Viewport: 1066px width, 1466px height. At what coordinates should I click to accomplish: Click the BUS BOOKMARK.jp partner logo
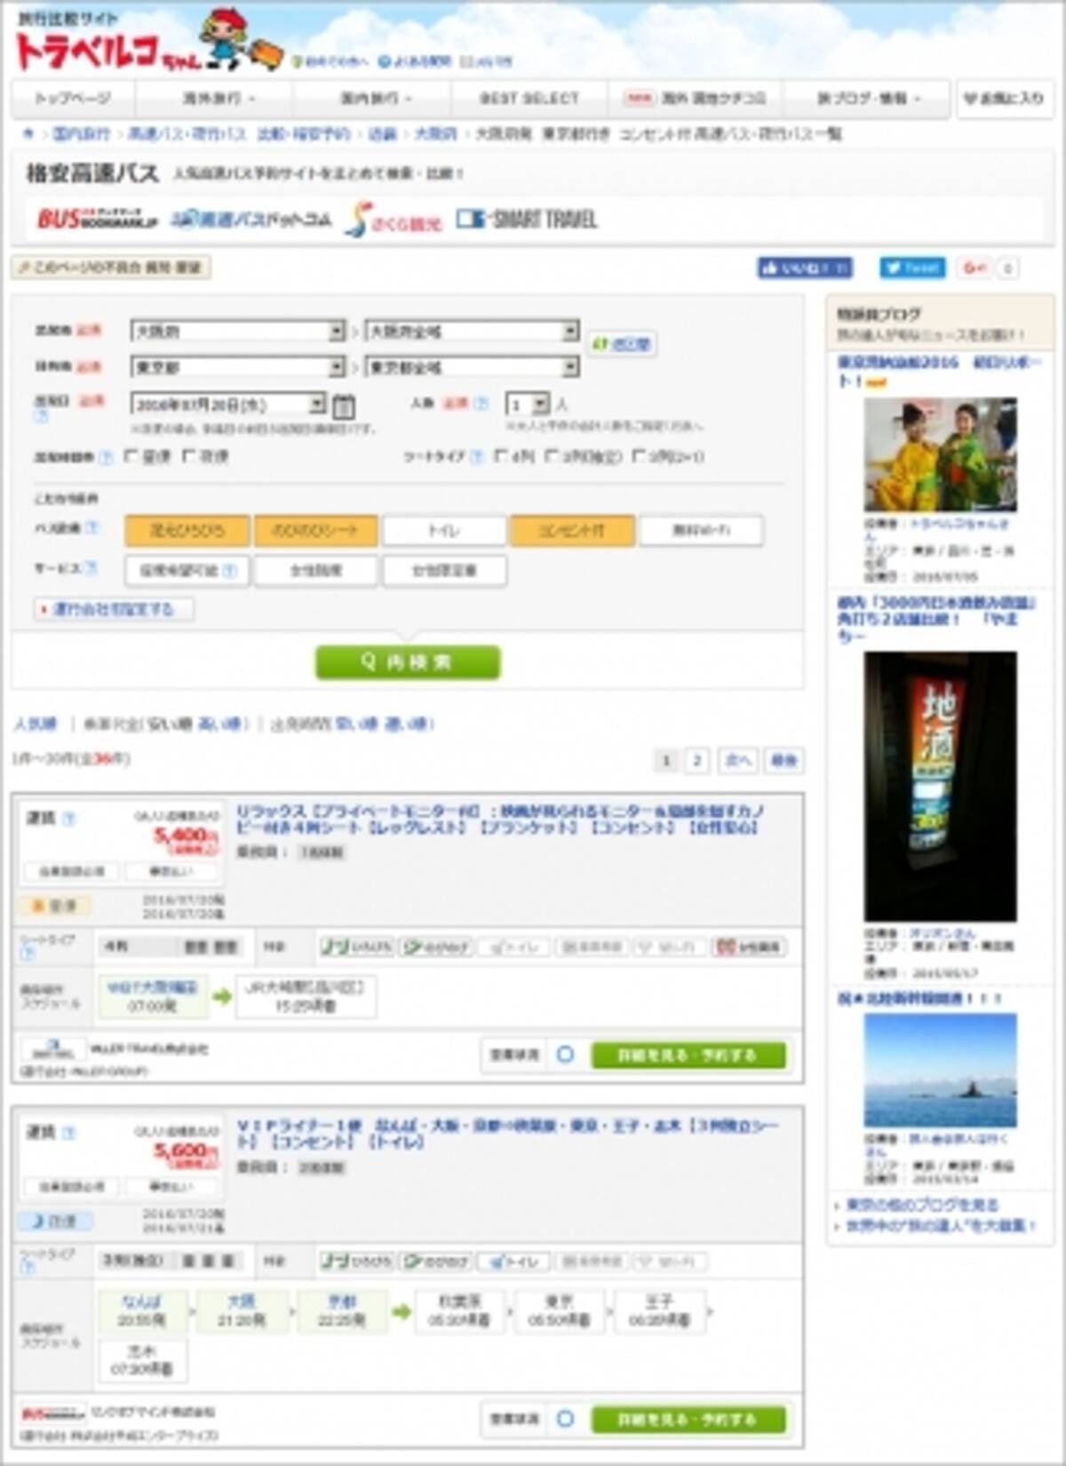click(96, 218)
